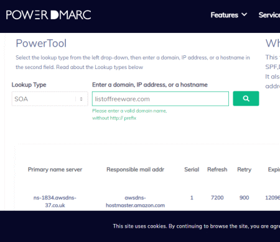Click the Retry value 900

(x=244, y=198)
